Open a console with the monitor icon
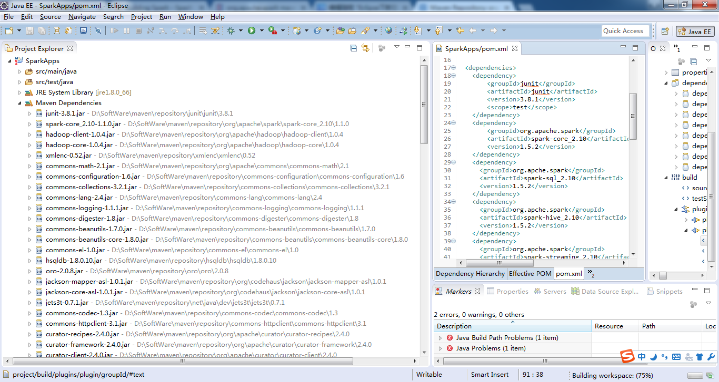The image size is (719, 382). 83,31
